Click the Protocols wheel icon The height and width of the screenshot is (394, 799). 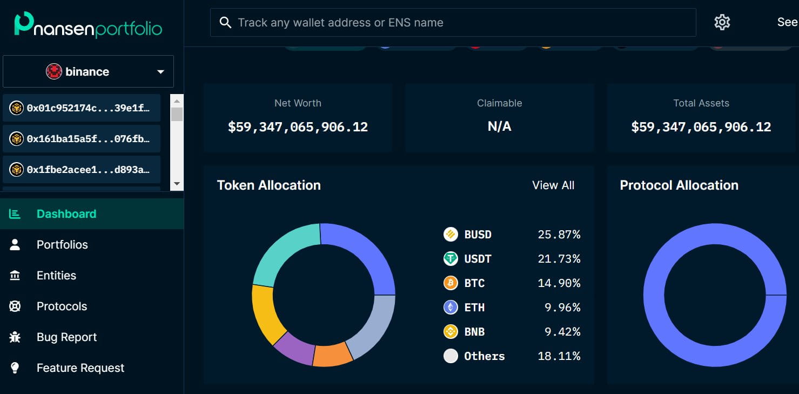(16, 306)
